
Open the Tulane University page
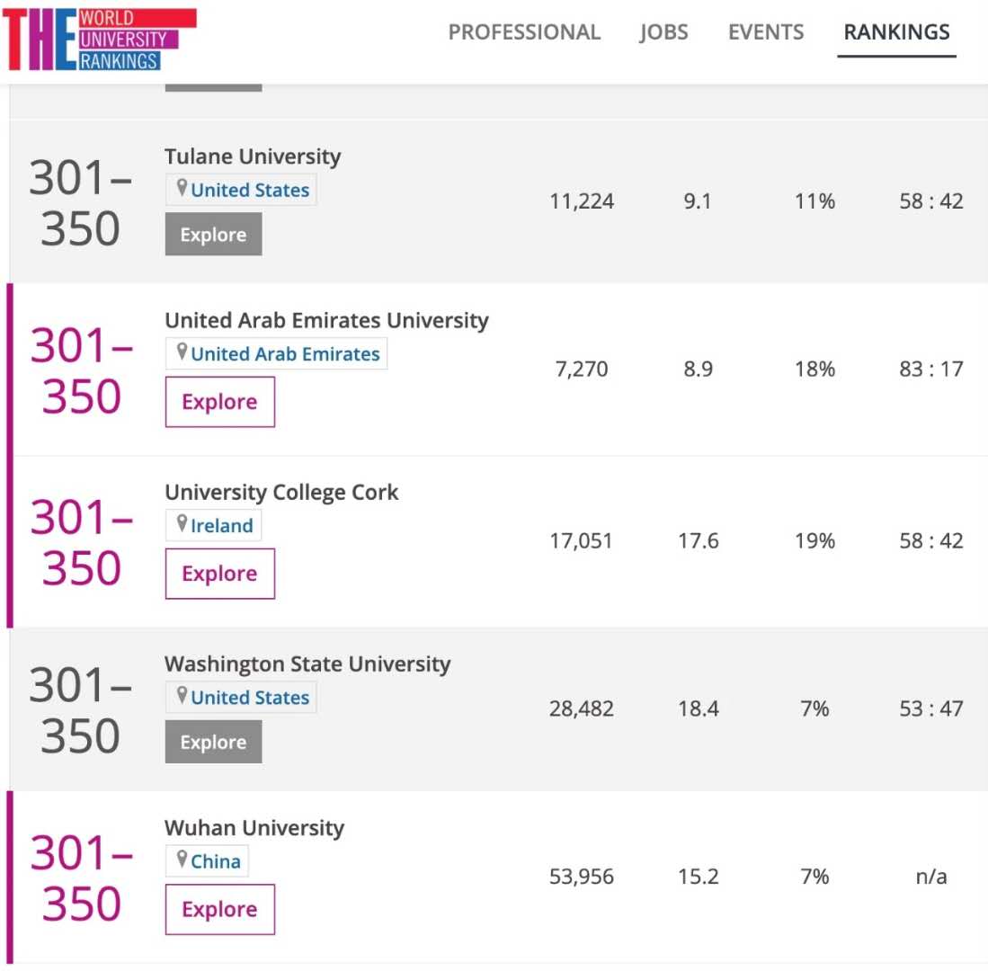click(253, 156)
